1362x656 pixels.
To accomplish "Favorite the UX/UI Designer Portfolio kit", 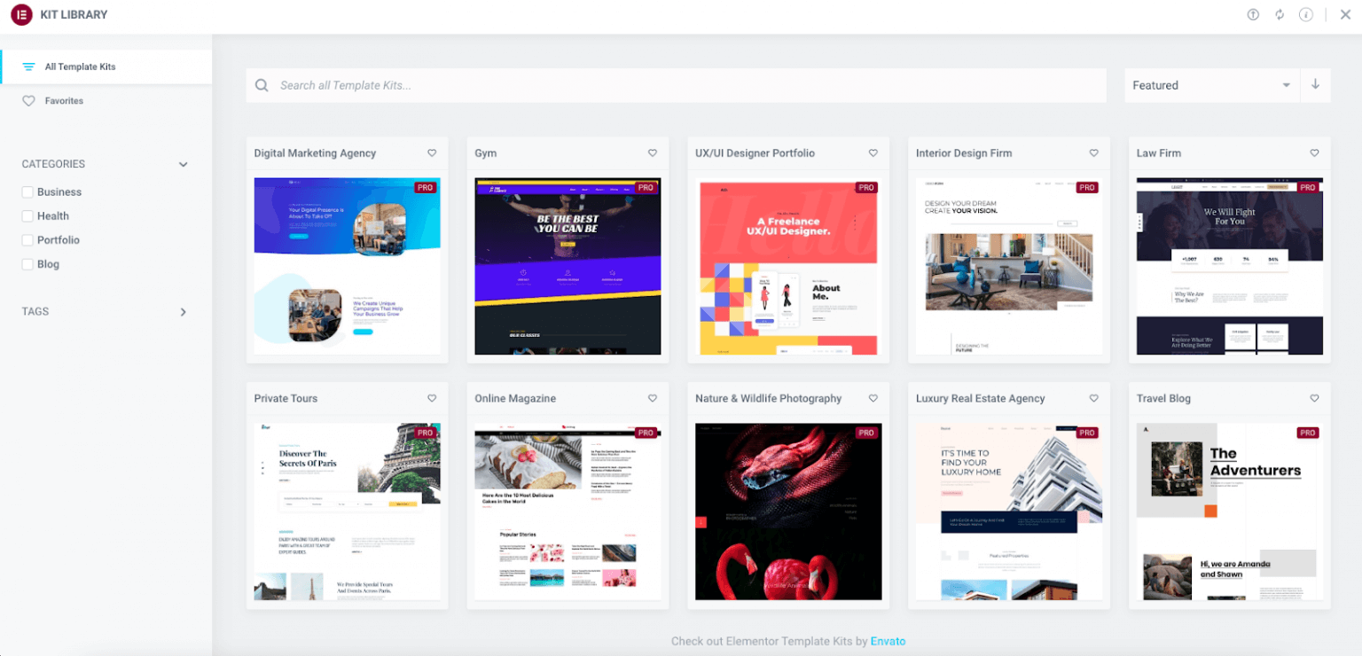I will pyautogui.click(x=873, y=153).
